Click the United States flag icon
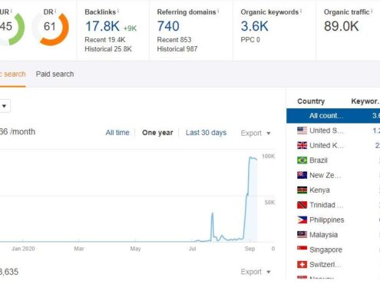380x284 pixels. (302, 130)
